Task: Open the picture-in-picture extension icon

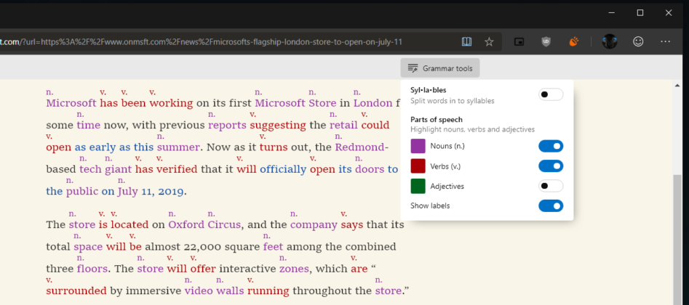Action: pyautogui.click(x=519, y=42)
